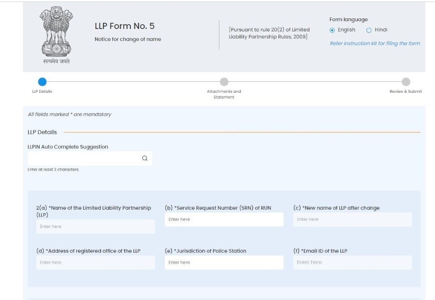Viewport: 435px width, 300px height.
Task: Click the Review & Submit step label
Action: [x=406, y=91]
